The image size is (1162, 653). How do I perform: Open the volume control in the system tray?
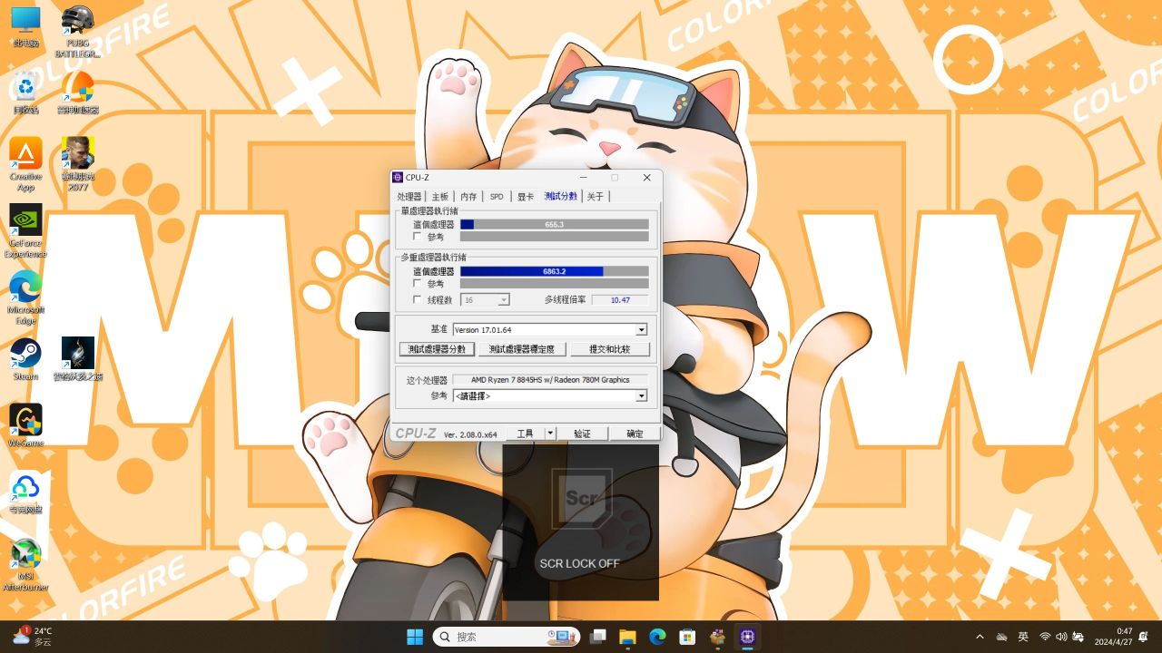(x=1062, y=637)
